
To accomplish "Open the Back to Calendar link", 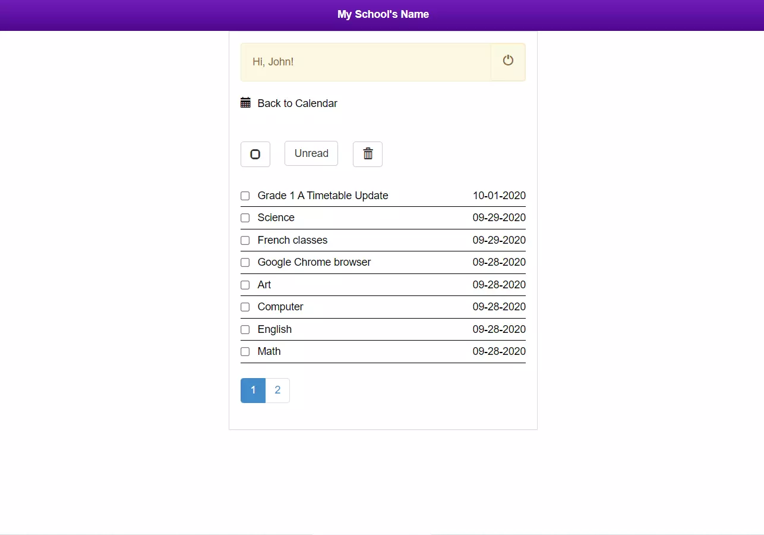I will pos(297,103).
